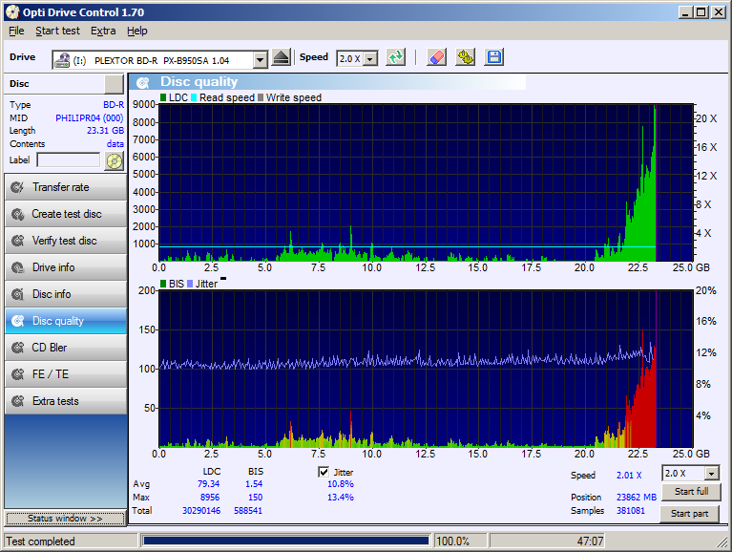Click the gray Write speed legend swatch
Image resolution: width=732 pixels, height=552 pixels.
(261, 97)
